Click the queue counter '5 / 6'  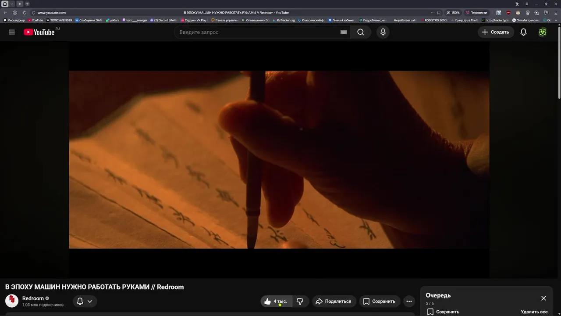430,304
